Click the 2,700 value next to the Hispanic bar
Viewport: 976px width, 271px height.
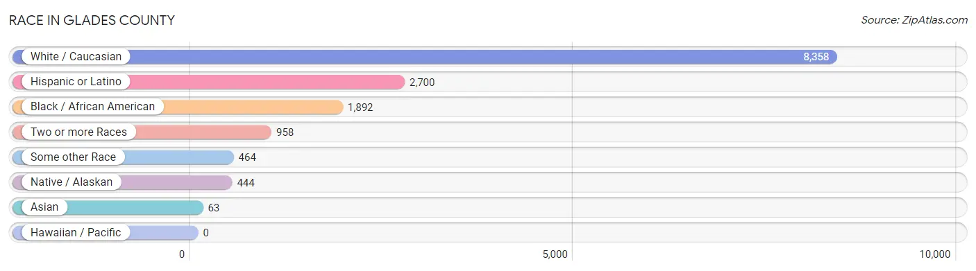point(422,82)
